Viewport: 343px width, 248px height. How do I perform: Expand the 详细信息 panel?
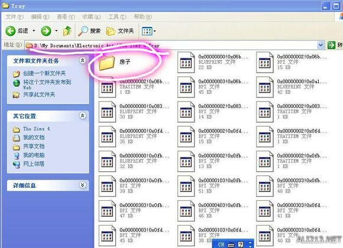82,185
